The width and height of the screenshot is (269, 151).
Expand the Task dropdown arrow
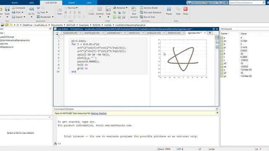coord(108,17)
